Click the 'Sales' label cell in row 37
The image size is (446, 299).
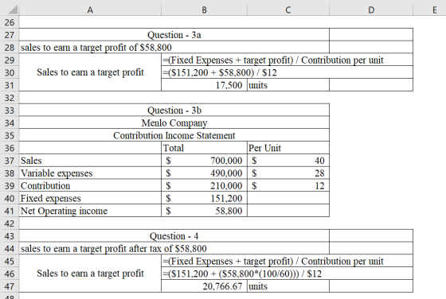90,161
